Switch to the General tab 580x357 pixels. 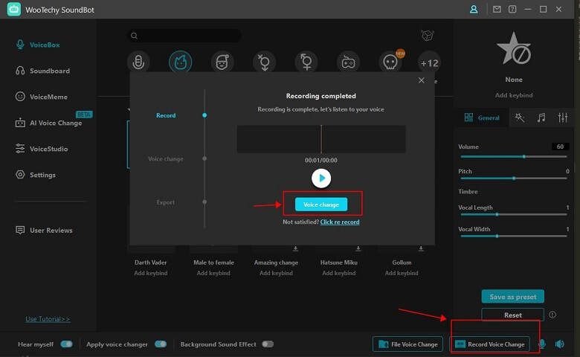coord(482,118)
